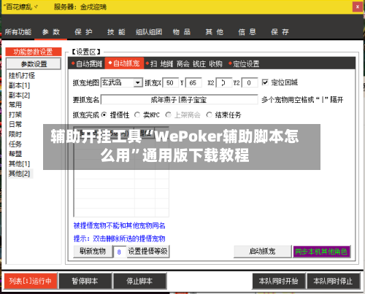Open the 扫 地摊 商会 钱庄 收购 sub-tab

pos(184,63)
